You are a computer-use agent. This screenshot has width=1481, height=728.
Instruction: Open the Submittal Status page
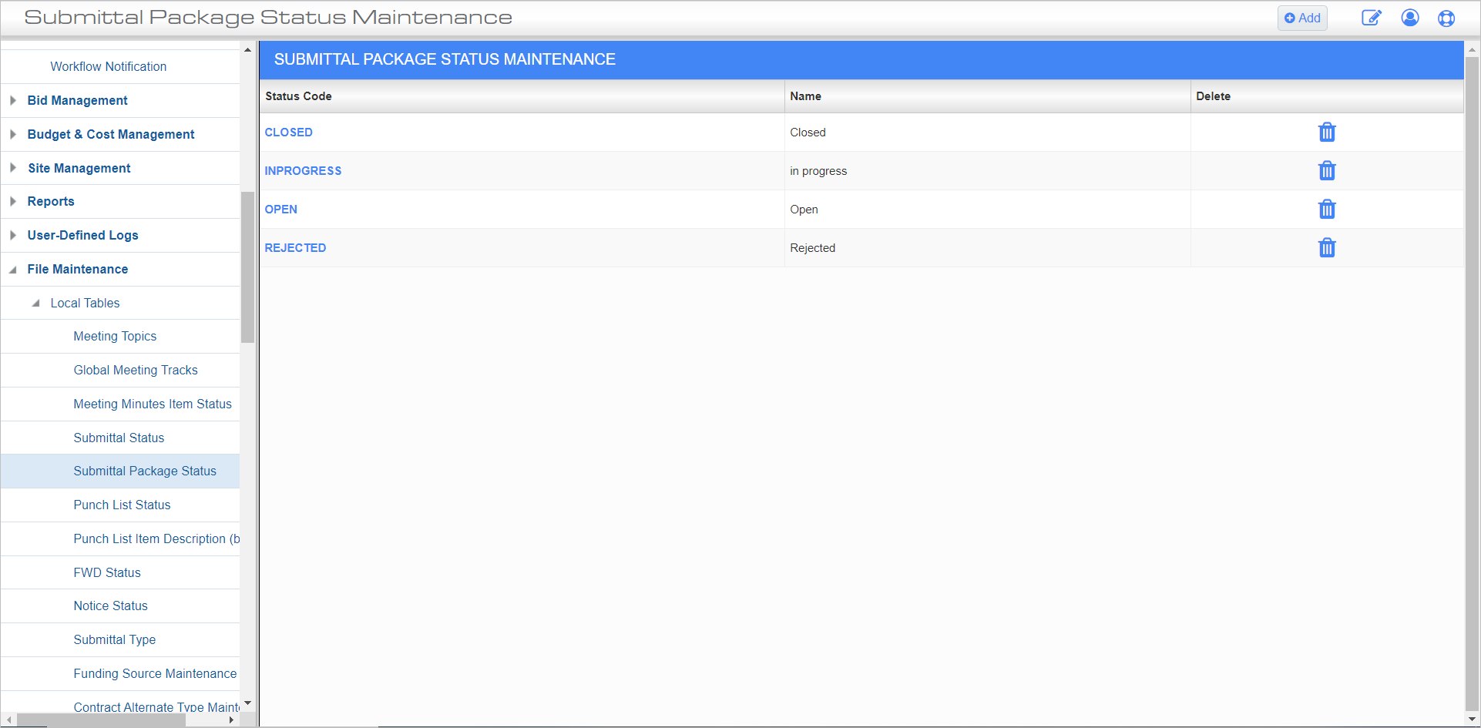click(x=119, y=438)
